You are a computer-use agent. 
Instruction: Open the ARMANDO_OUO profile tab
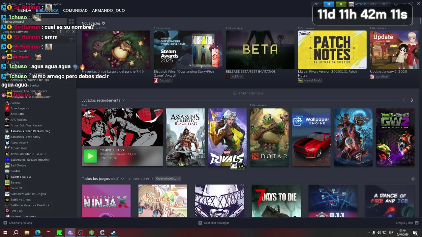coord(108,11)
